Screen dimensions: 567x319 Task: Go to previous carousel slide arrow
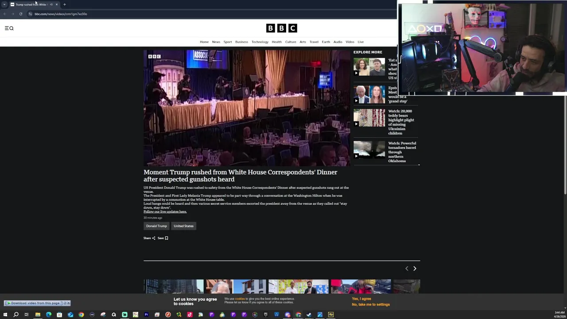(x=407, y=268)
